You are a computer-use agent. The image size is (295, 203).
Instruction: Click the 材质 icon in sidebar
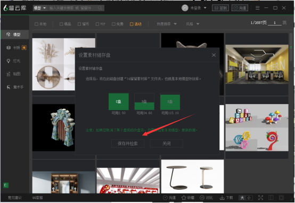coord(9,48)
